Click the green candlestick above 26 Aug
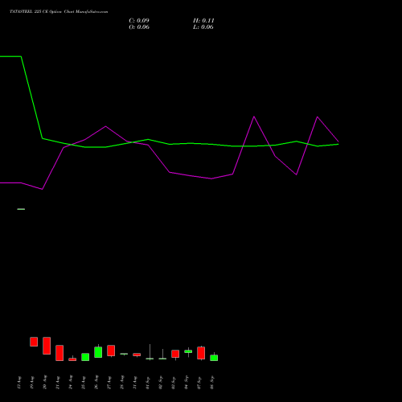This screenshot has width=402, height=402. [x=98, y=352]
